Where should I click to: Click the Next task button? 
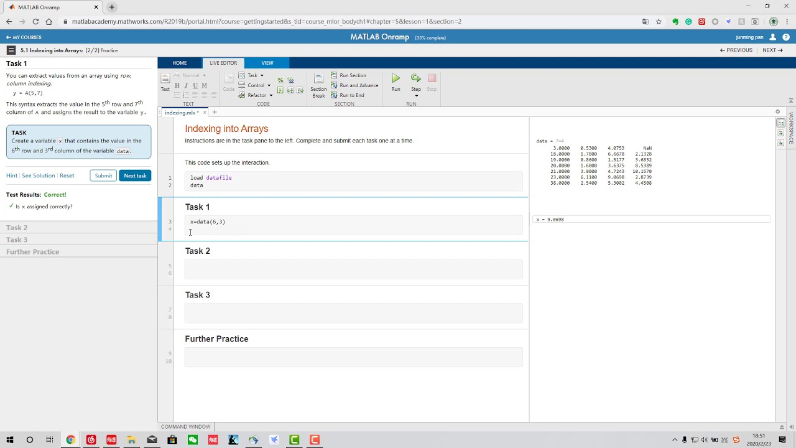click(135, 175)
